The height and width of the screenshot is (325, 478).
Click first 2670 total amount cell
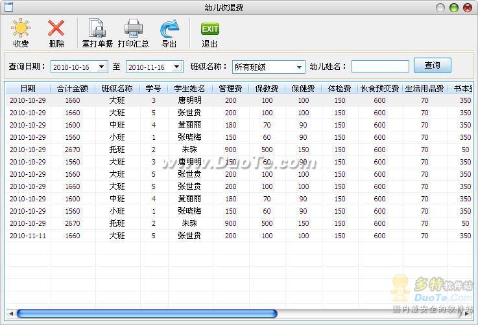tap(73, 150)
